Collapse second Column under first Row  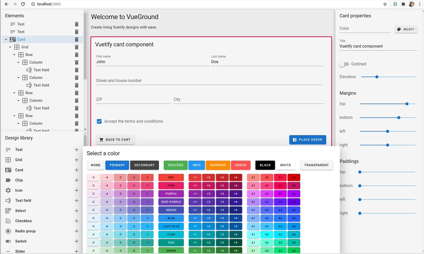pos(18,78)
